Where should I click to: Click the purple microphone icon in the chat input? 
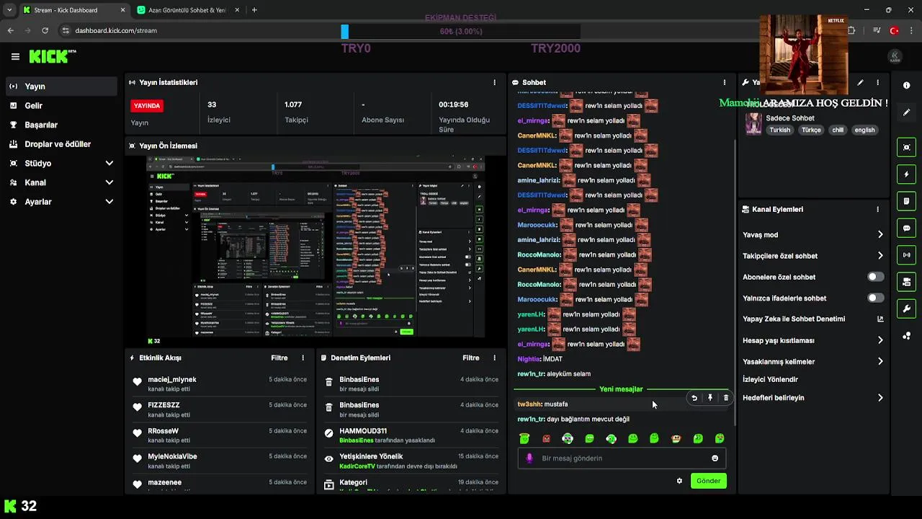pyautogui.click(x=529, y=458)
